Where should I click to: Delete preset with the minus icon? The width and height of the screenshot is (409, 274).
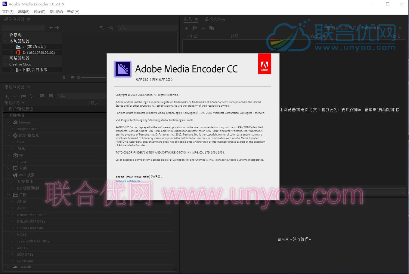click(x=15, y=96)
